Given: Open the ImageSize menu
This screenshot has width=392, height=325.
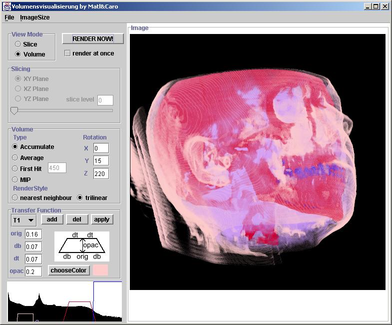Looking at the screenshot, I should click(x=34, y=17).
